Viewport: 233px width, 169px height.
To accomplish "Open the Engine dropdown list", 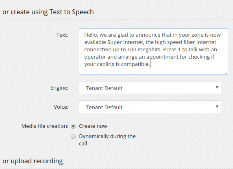I will tap(150, 88).
